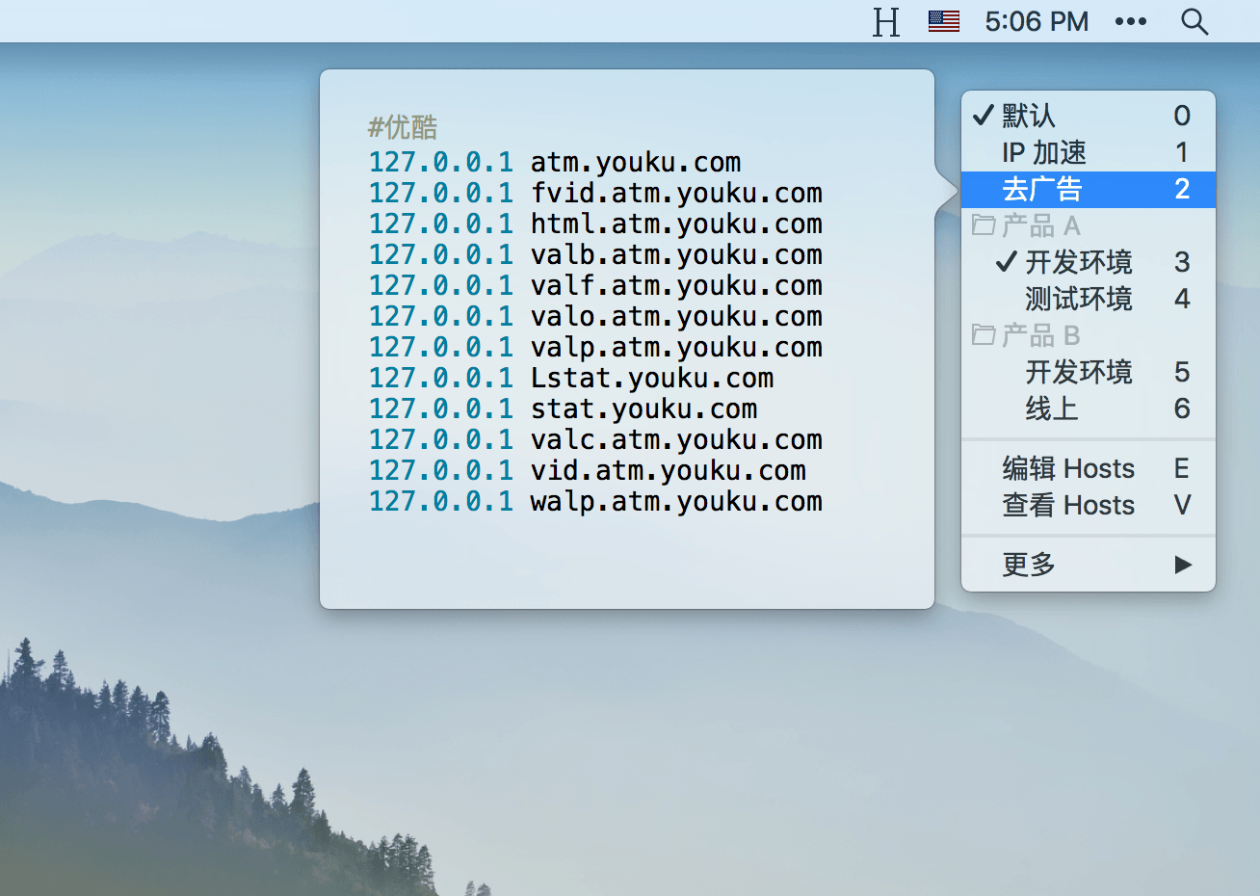Expand the 更多 submenu
The image size is (1260, 896).
[x=1089, y=565]
